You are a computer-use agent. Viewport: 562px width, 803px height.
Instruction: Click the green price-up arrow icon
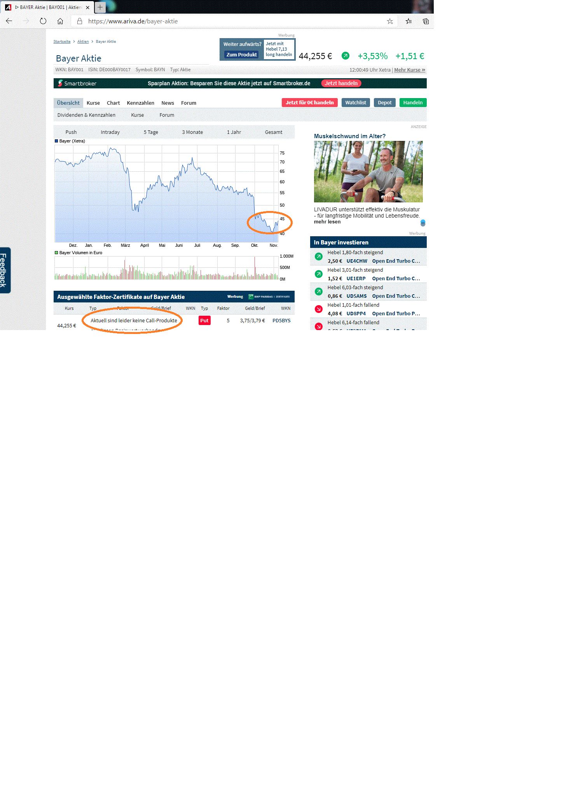pos(345,56)
